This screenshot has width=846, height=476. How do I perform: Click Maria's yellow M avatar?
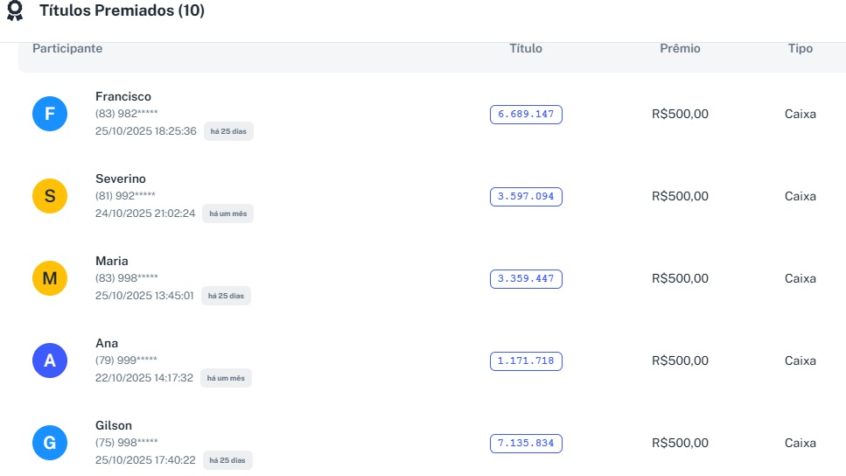pyautogui.click(x=50, y=278)
